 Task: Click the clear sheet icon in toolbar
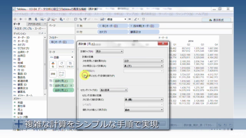(53, 19)
